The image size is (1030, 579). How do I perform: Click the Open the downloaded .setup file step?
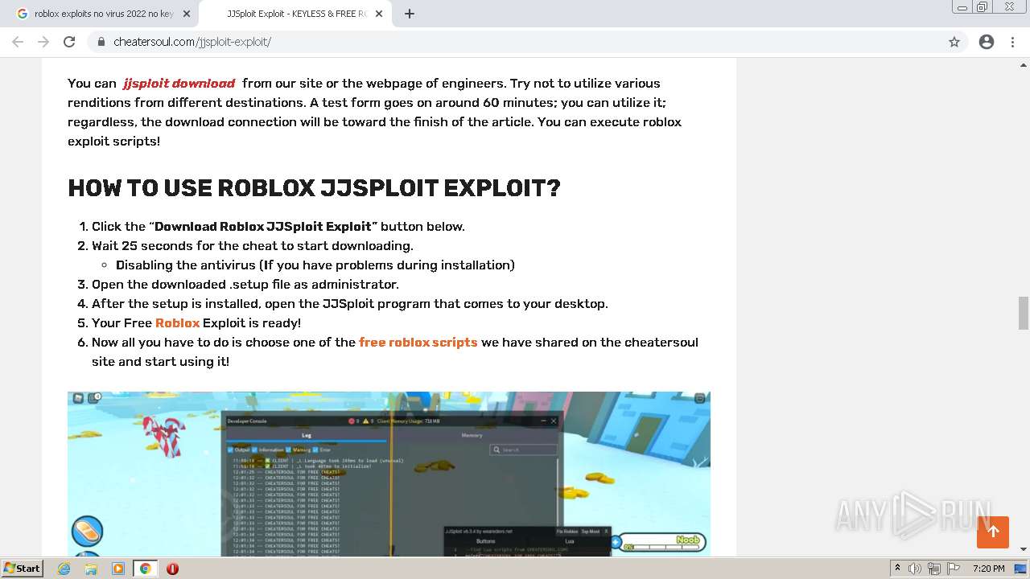[245, 284]
